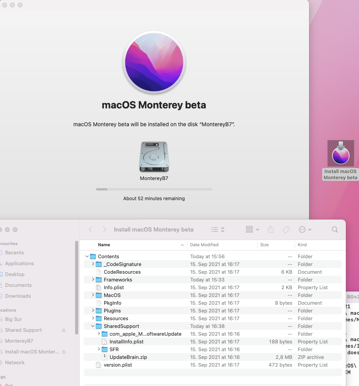The width and height of the screenshot is (359, 386).
Task: Click the installer progress bar
Action: [x=154, y=189]
